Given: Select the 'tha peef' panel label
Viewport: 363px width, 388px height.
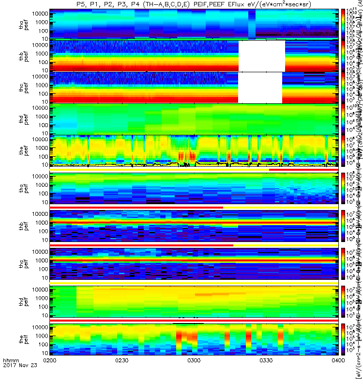Looking at the screenshot, I should coord(24,25).
